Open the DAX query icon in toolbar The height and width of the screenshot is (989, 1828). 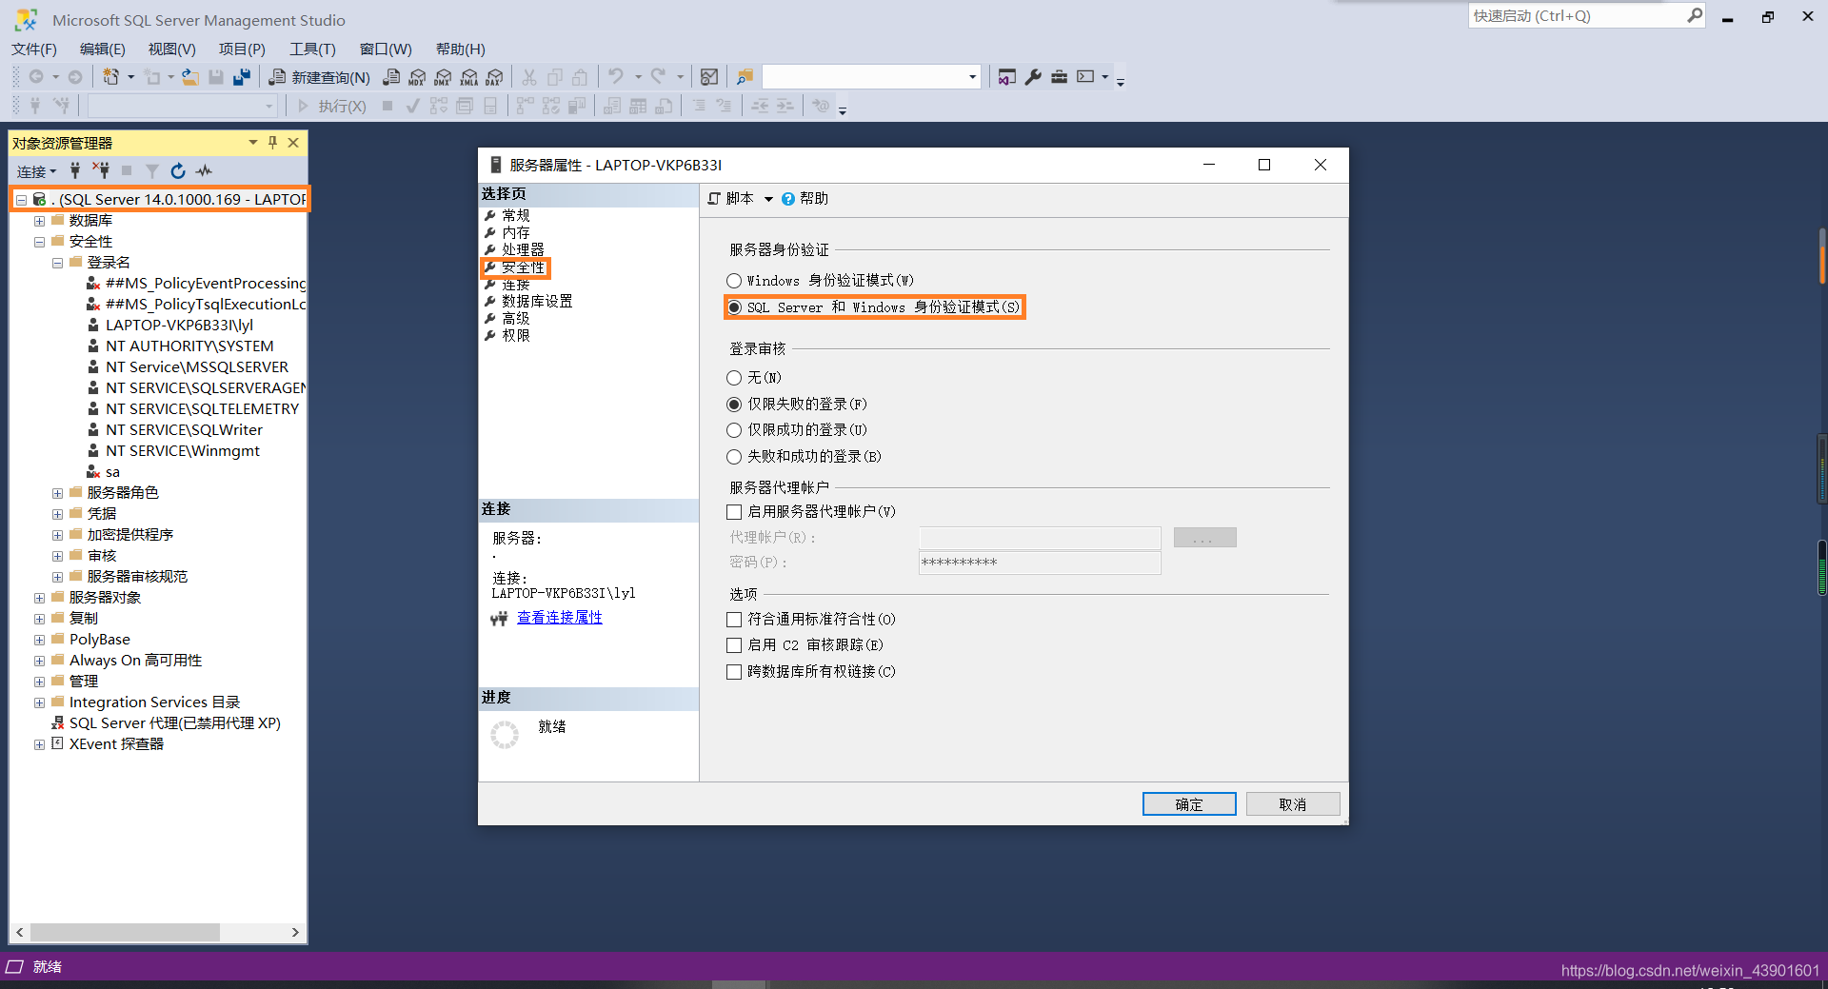click(x=494, y=77)
